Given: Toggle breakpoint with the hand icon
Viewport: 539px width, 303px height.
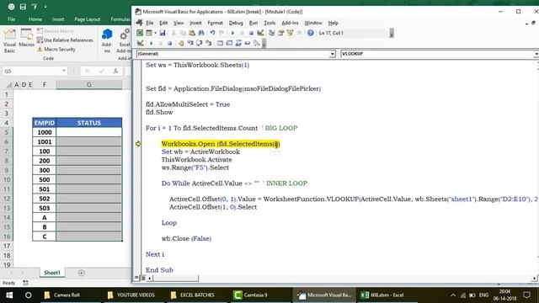Looking at the screenshot, I should point(181,43).
